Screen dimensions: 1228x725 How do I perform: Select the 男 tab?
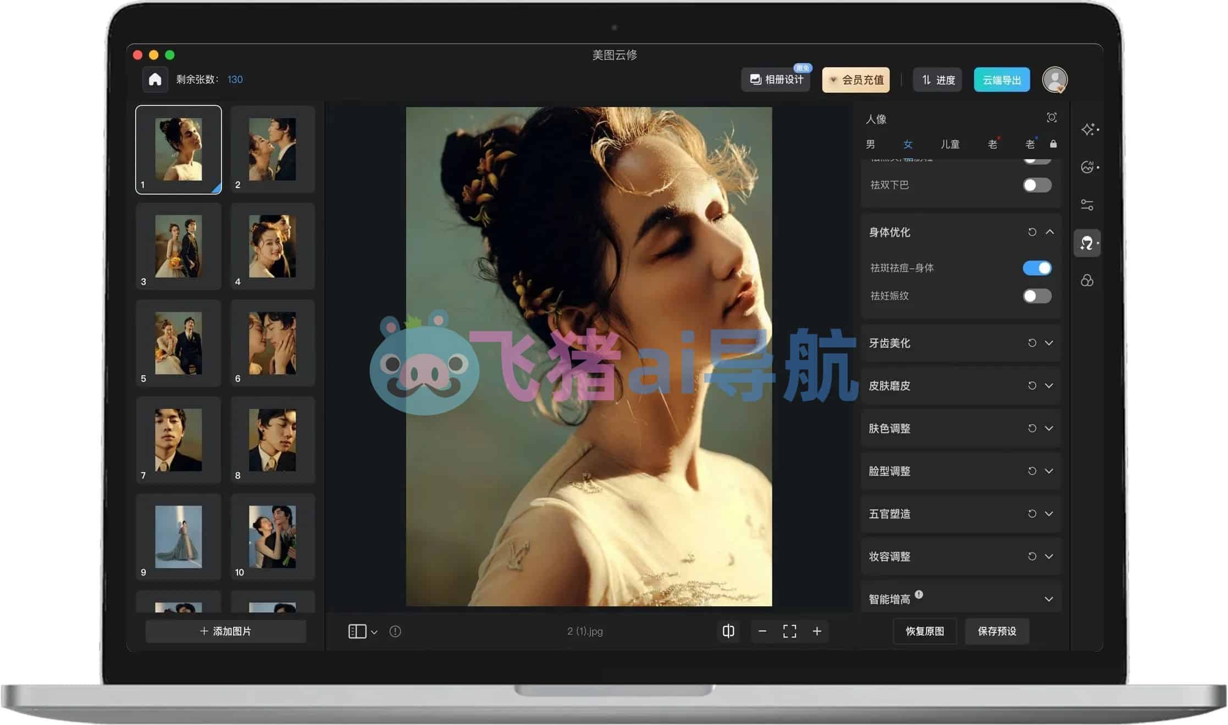click(871, 144)
